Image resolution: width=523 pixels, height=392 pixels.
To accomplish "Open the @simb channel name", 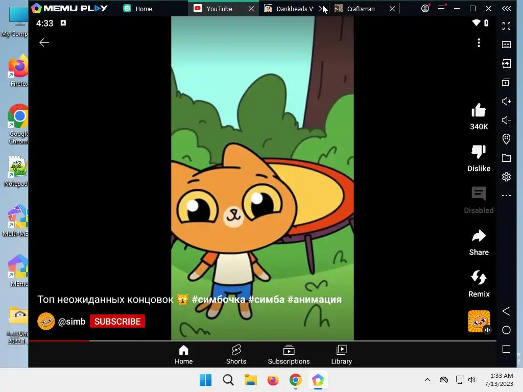I will click(x=72, y=322).
